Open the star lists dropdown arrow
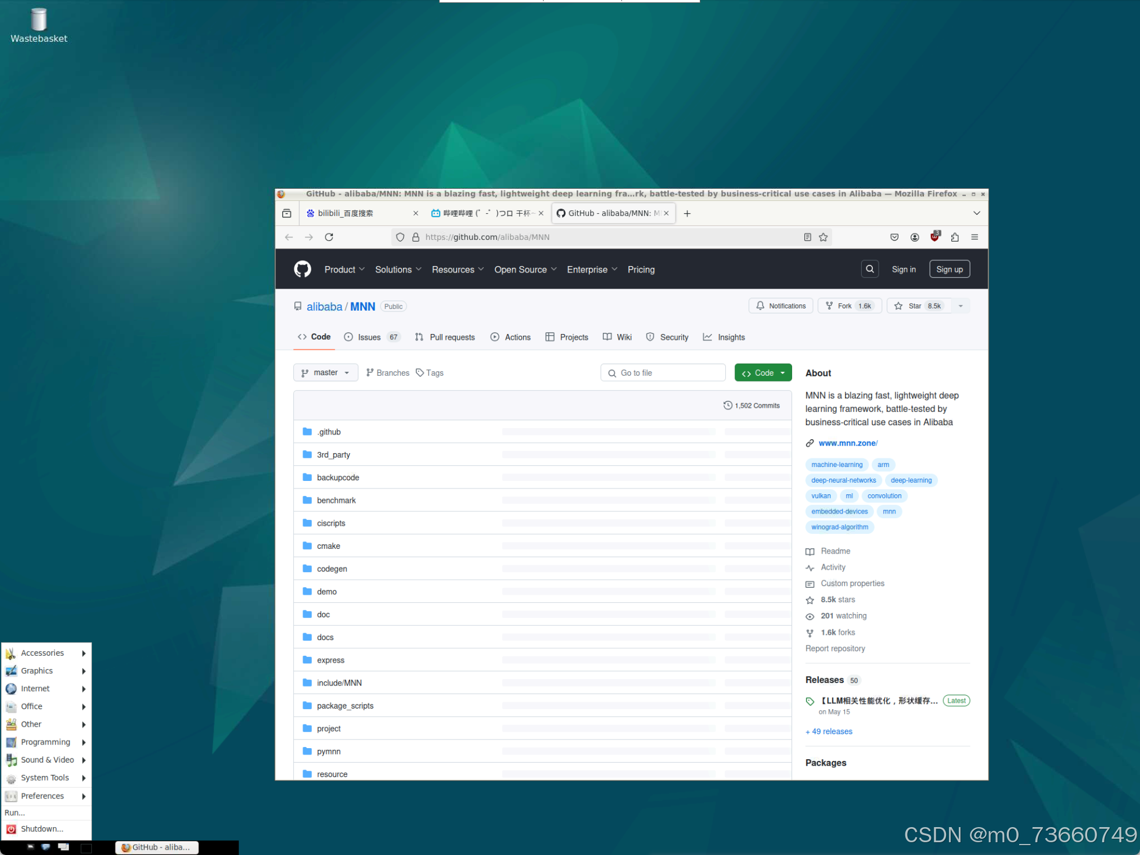Screen dimensions: 1140x855 click(x=961, y=306)
